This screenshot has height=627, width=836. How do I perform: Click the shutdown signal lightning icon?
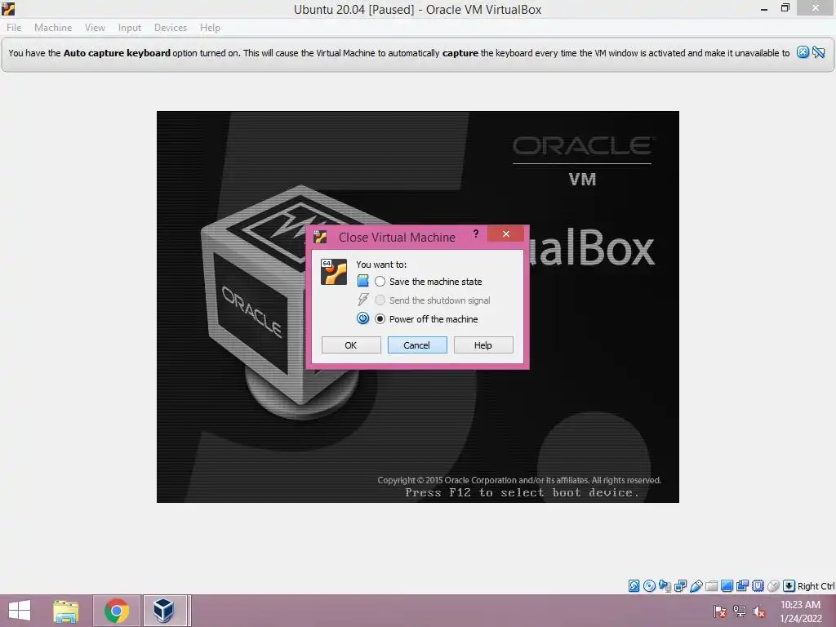click(362, 300)
